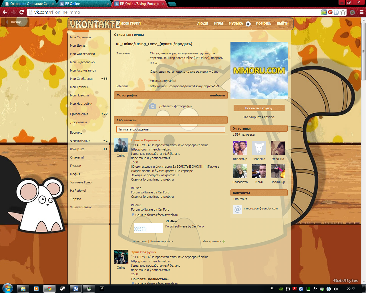Viewport: 366px width, 293px height.
Task: Click the browser back arrow
Action: coord(5,12)
